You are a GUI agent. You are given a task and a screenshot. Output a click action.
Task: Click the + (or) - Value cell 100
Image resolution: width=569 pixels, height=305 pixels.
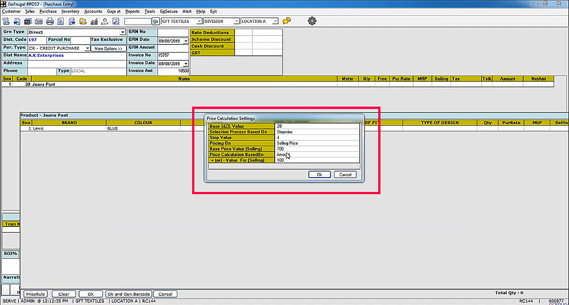click(x=317, y=160)
